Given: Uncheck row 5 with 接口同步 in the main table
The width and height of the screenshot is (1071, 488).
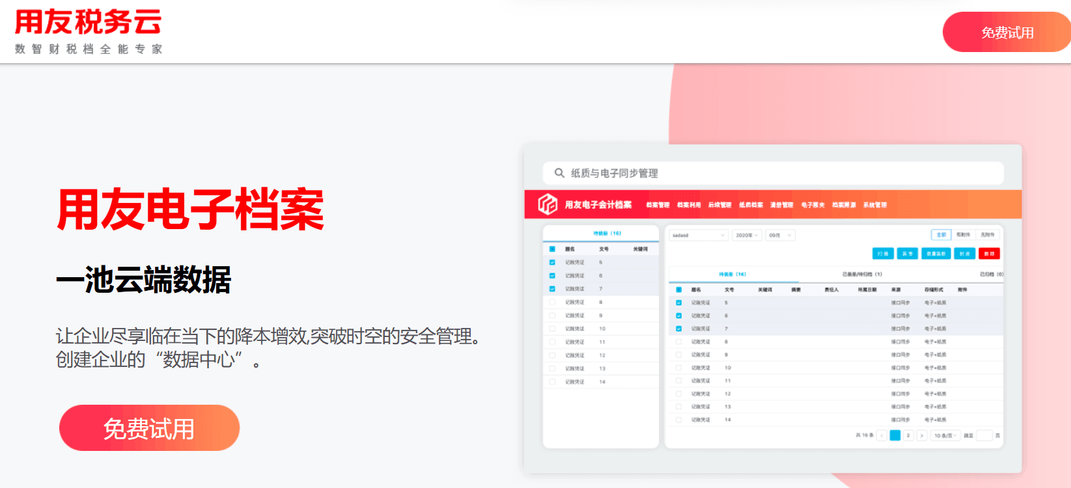Looking at the screenshot, I should coord(678,303).
